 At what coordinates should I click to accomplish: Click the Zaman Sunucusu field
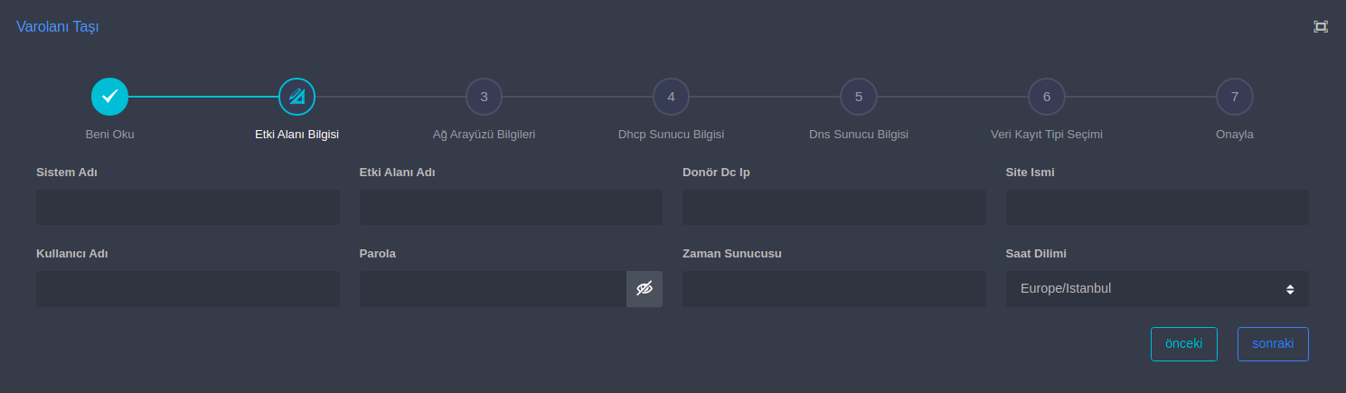point(833,289)
